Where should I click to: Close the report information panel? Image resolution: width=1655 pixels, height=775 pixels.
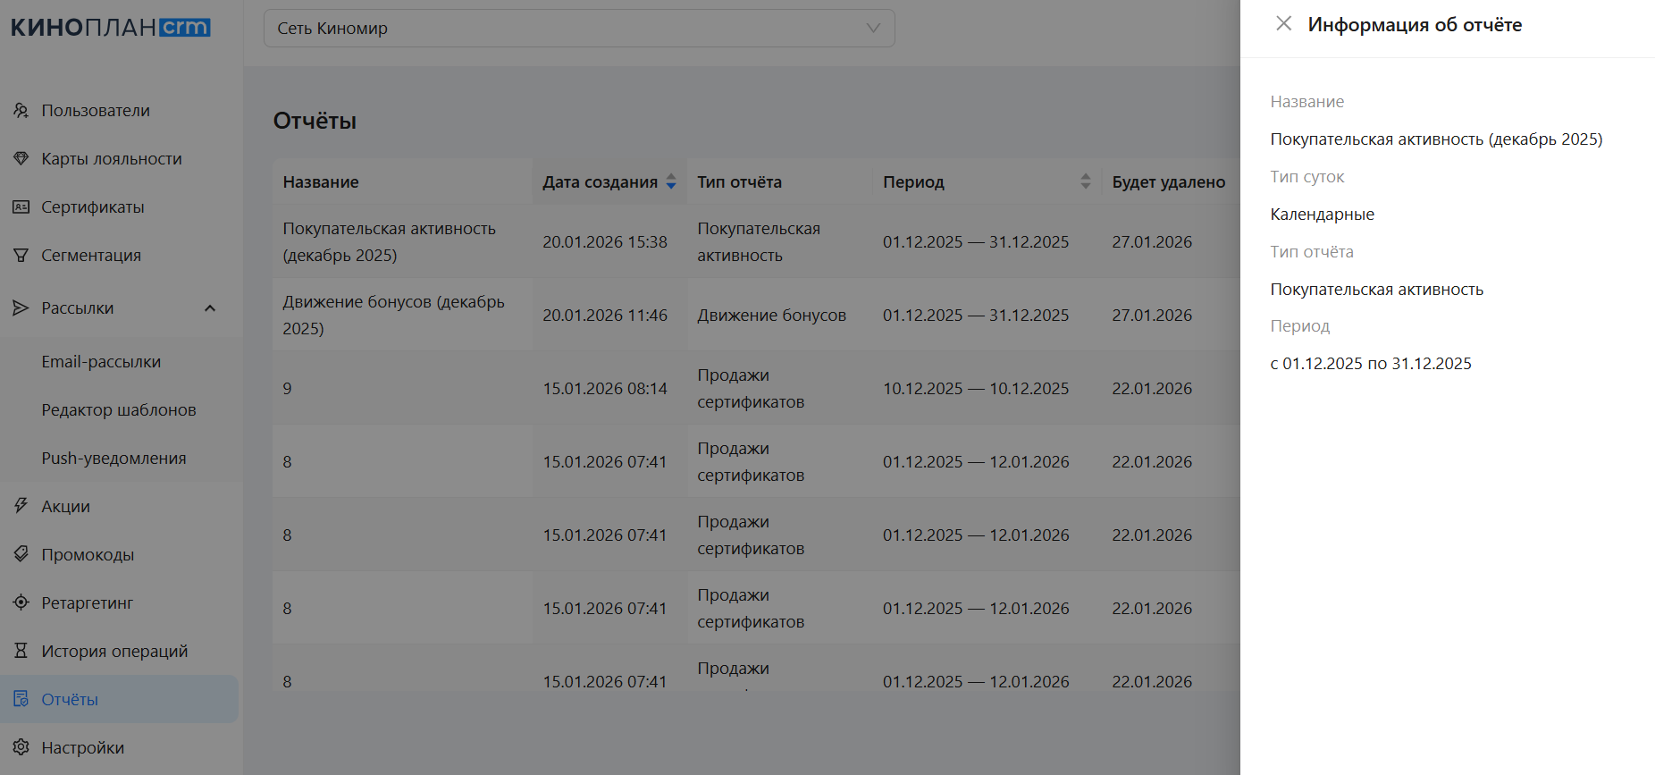1283,24
